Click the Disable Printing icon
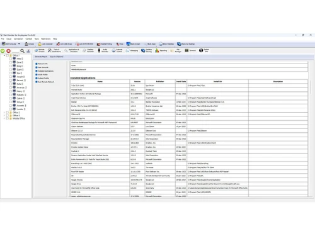 point(98,44)
